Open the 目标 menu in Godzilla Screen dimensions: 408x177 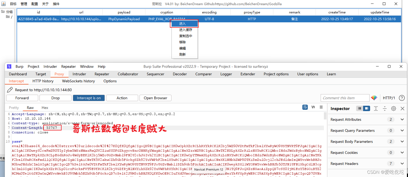(13, 4)
